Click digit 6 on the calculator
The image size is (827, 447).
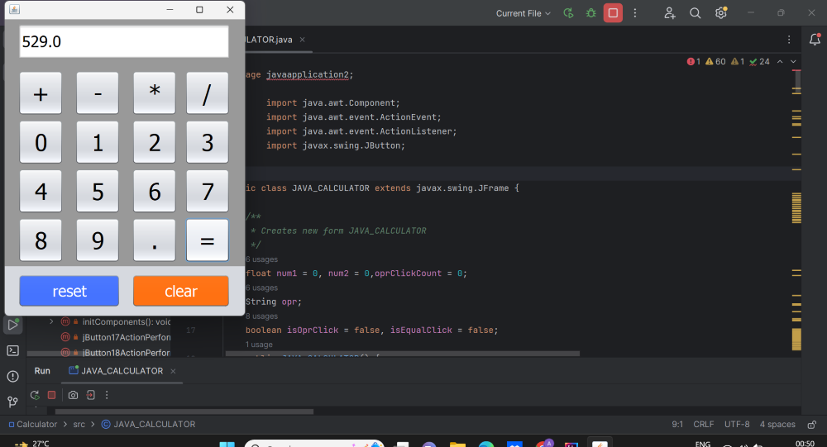pos(155,192)
